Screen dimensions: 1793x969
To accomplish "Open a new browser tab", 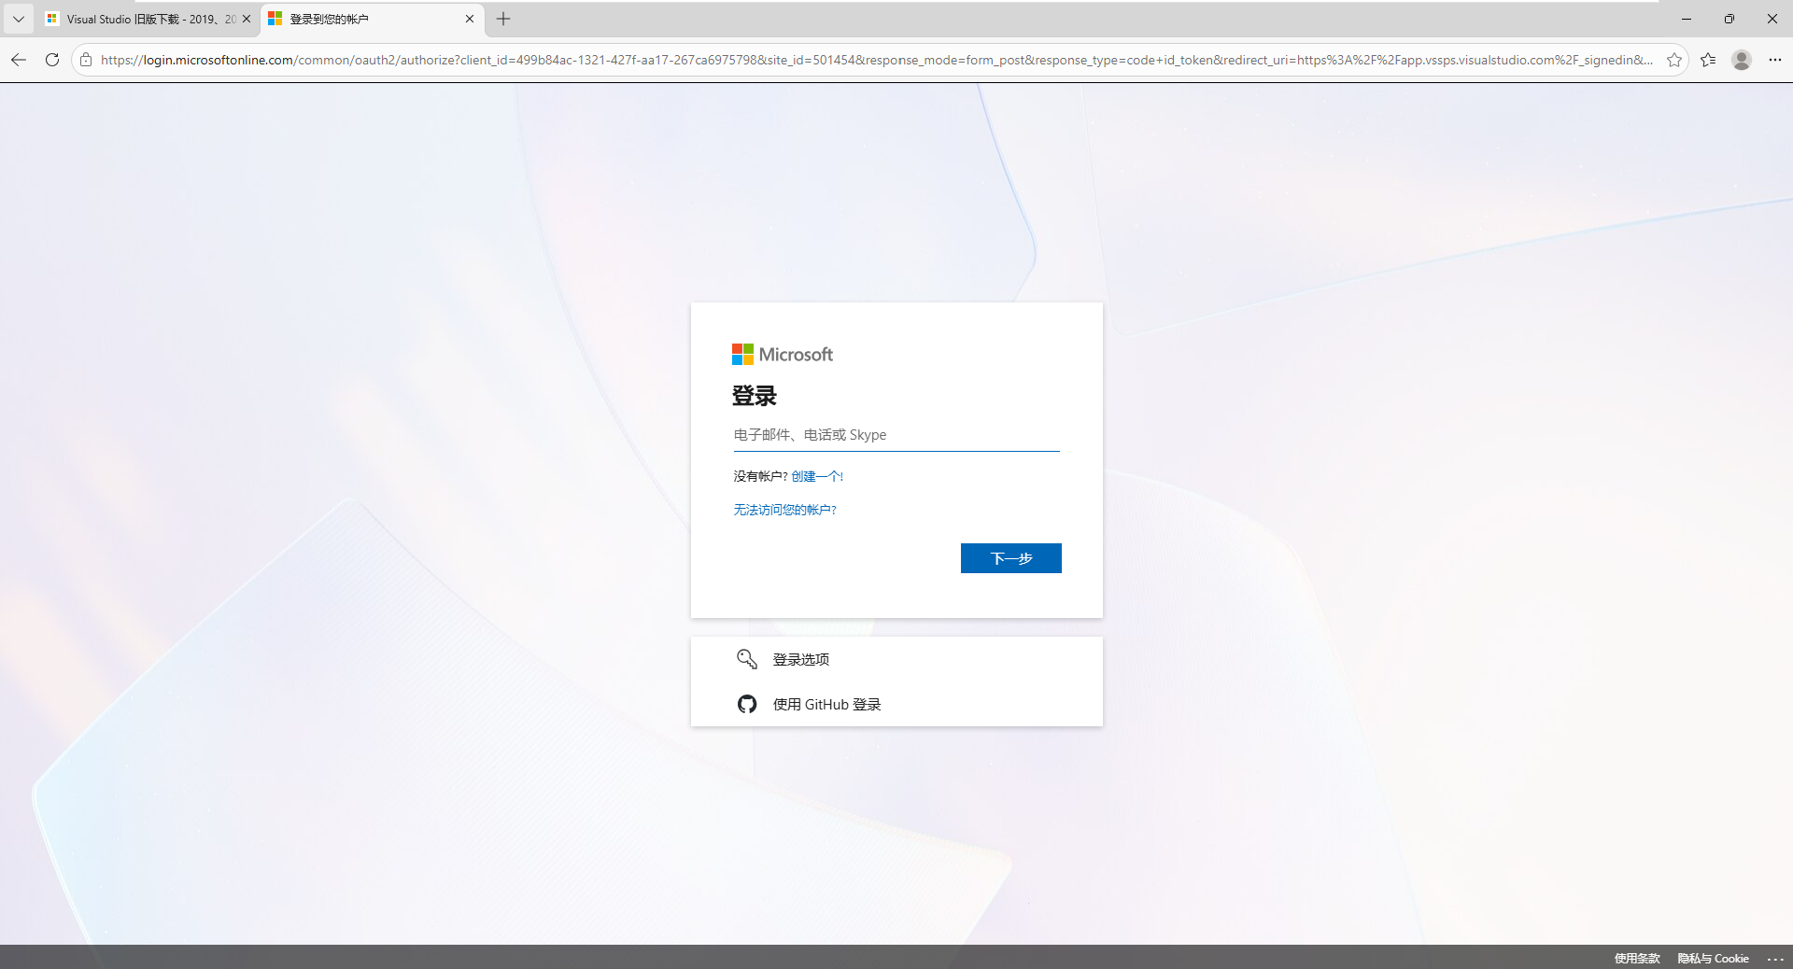I will pos(503,19).
